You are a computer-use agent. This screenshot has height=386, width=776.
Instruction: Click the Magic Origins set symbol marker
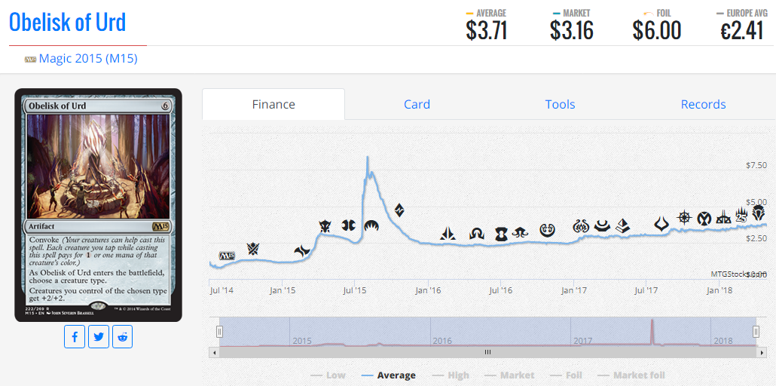pos(371,226)
